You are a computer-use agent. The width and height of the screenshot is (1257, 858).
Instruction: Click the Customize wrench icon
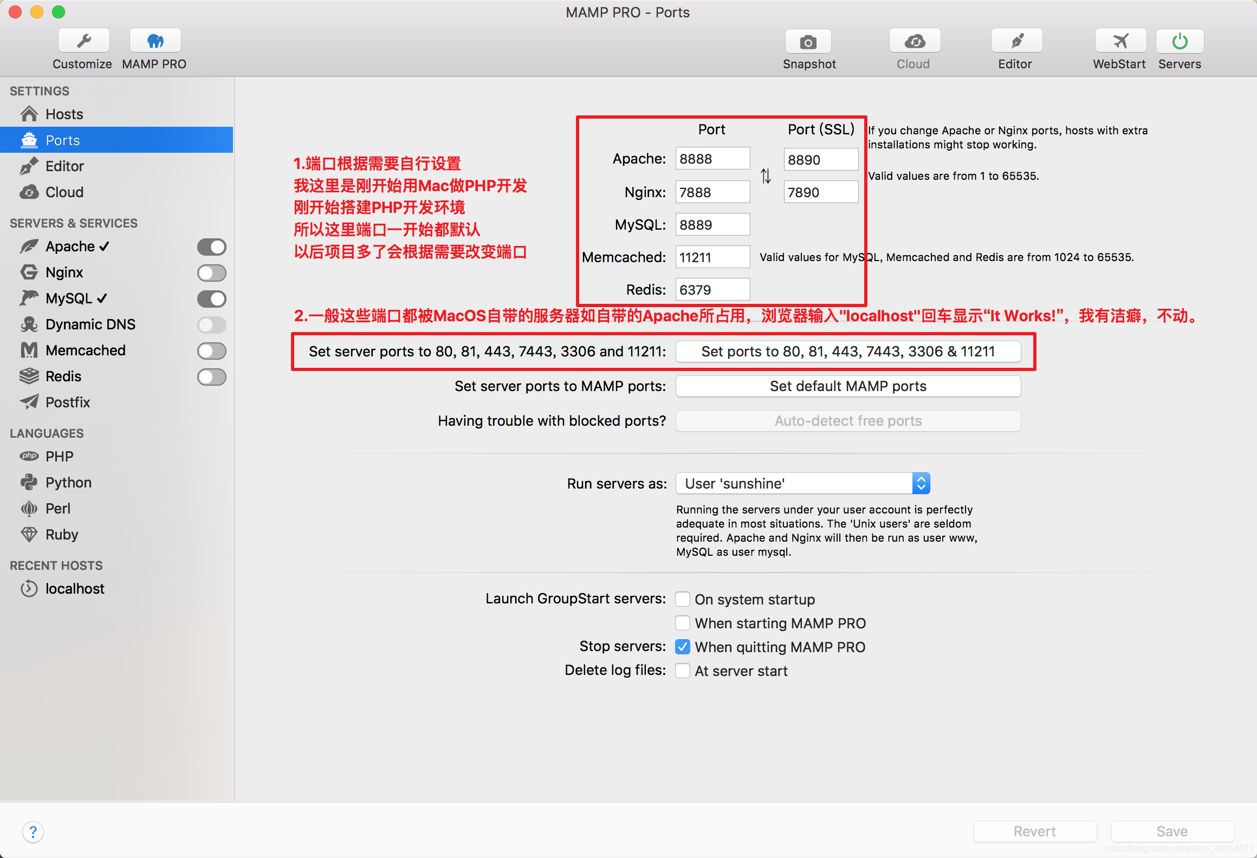pos(83,42)
